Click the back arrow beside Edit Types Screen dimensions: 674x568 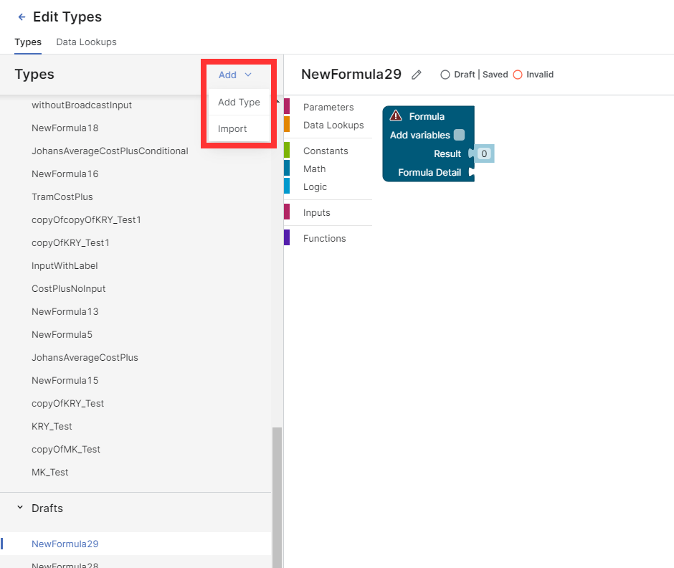pos(22,17)
